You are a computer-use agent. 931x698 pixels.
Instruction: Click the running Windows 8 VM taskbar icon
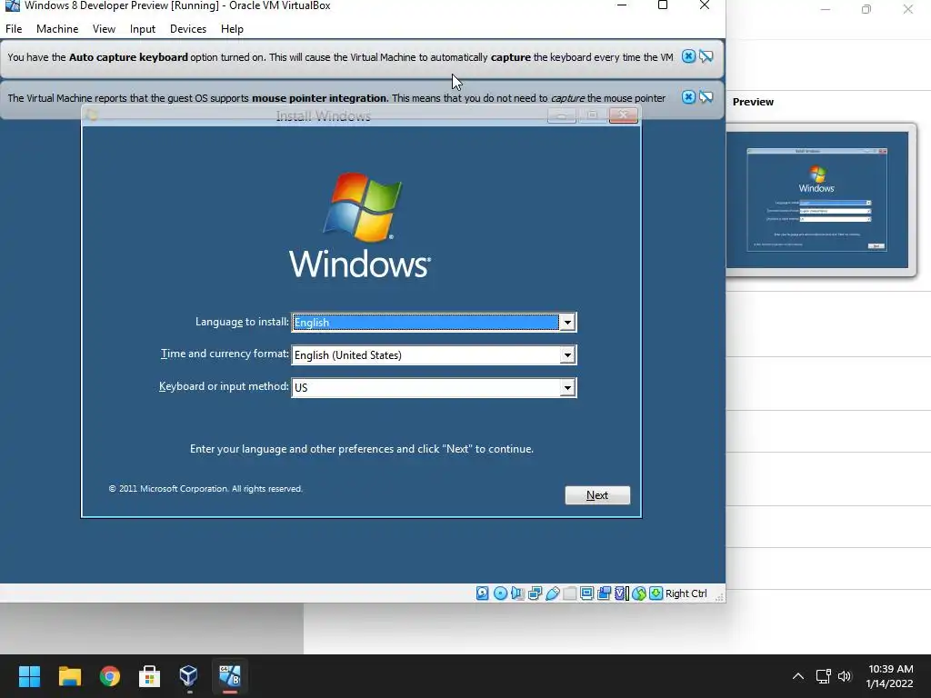229,676
